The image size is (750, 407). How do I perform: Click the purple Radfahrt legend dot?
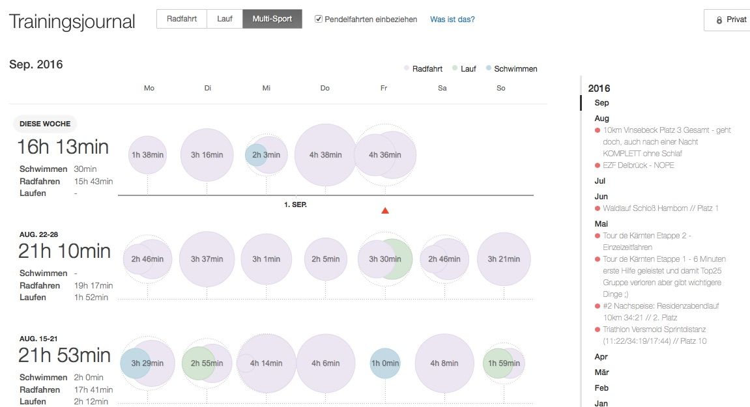[407, 68]
